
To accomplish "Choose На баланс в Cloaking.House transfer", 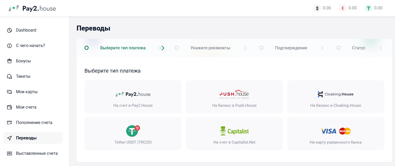I will pyautogui.click(x=336, y=97).
